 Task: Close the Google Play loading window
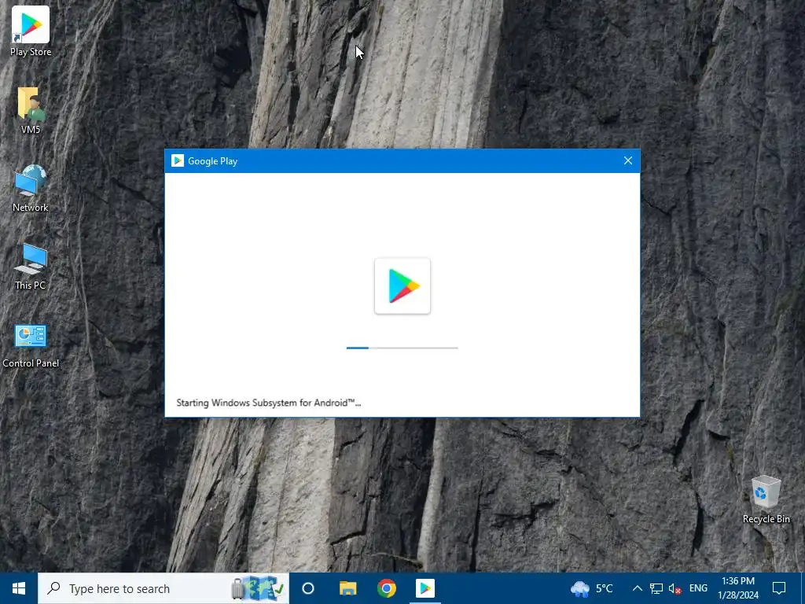(x=628, y=160)
